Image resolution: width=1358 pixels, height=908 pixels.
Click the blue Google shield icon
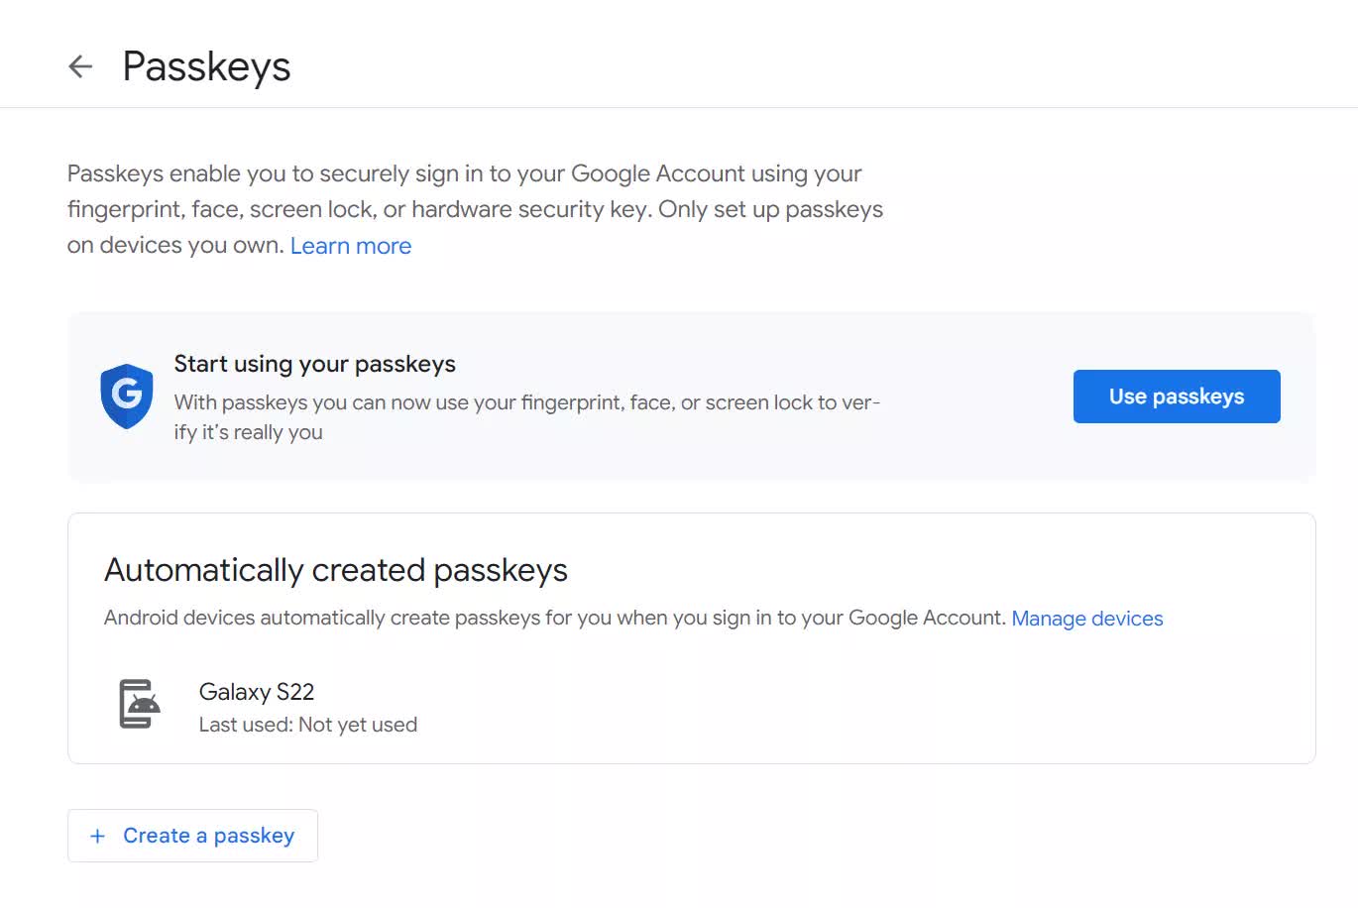pos(127,397)
